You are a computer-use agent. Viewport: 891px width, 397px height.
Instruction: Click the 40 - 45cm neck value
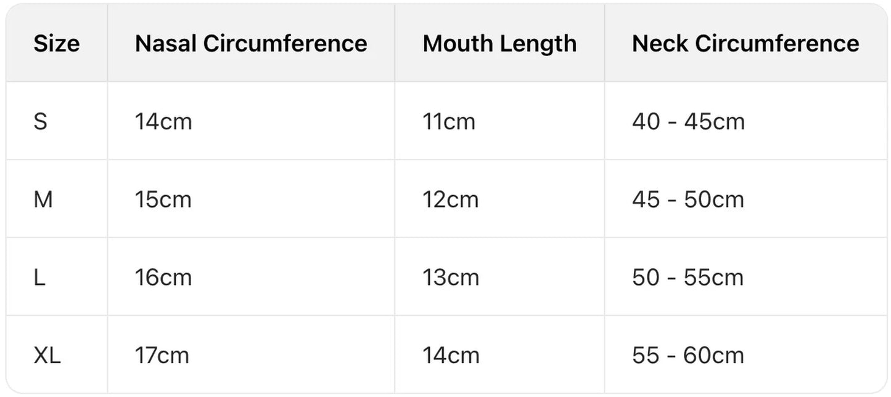tap(688, 121)
